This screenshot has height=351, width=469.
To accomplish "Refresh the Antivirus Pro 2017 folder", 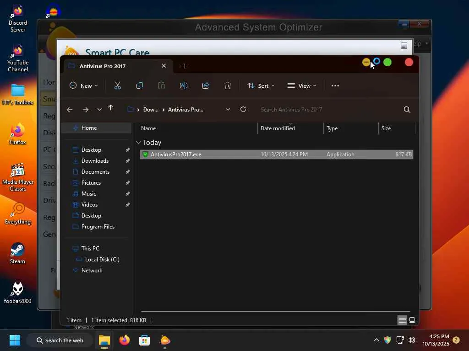I will pos(243,109).
